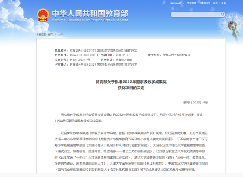Click the issuing body 中华人民共和国教育部 value
The width and height of the screenshot is (243, 177).
pyautogui.click(x=177, y=55)
